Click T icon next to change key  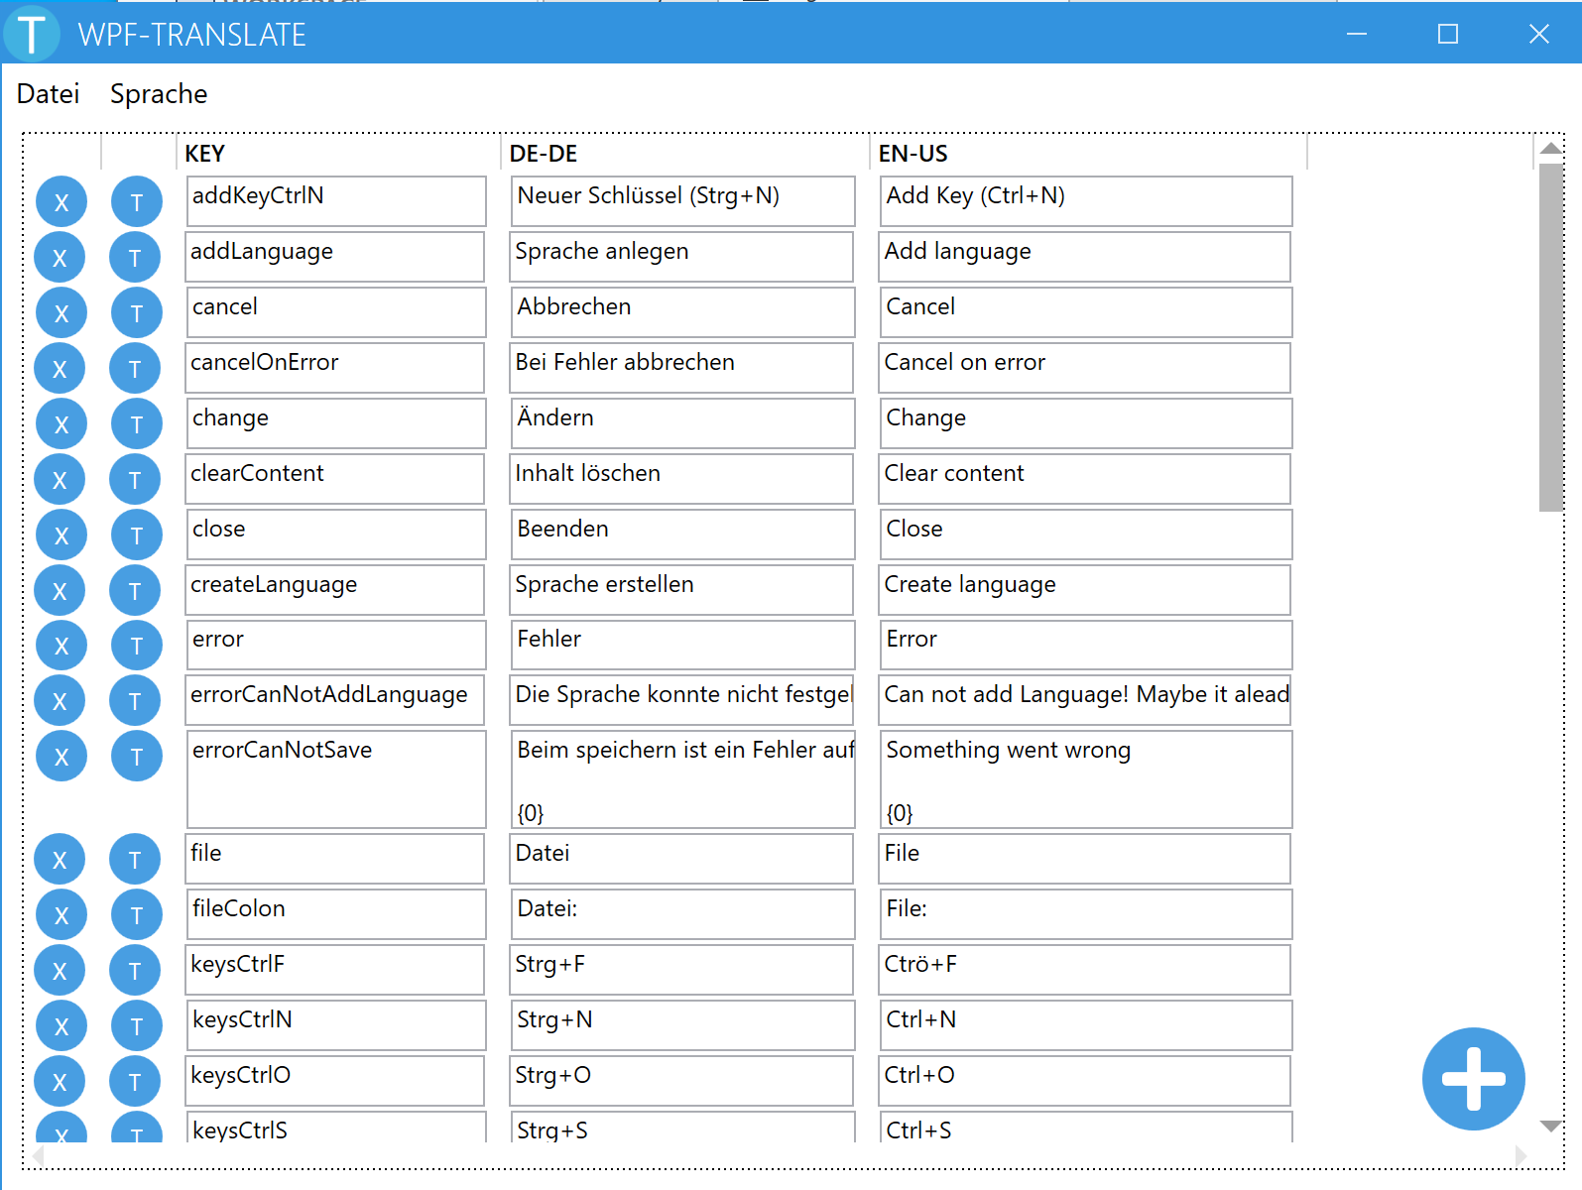137,424
